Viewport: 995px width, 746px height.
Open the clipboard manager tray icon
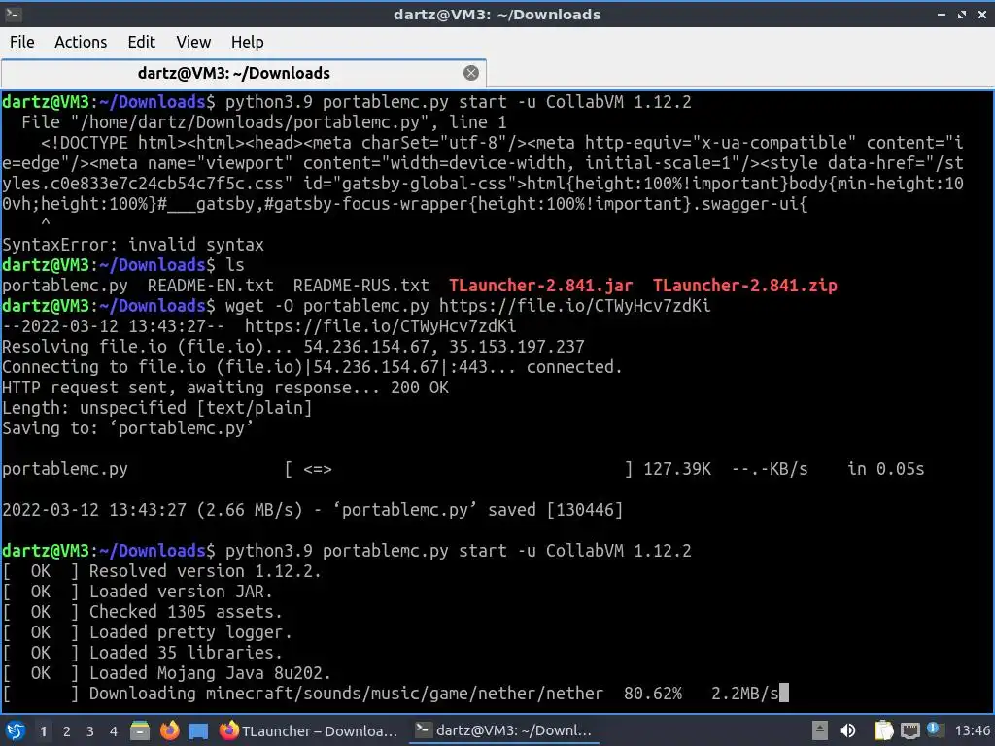(883, 730)
